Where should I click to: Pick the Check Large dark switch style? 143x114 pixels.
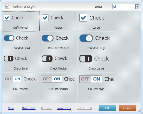(96, 62)
